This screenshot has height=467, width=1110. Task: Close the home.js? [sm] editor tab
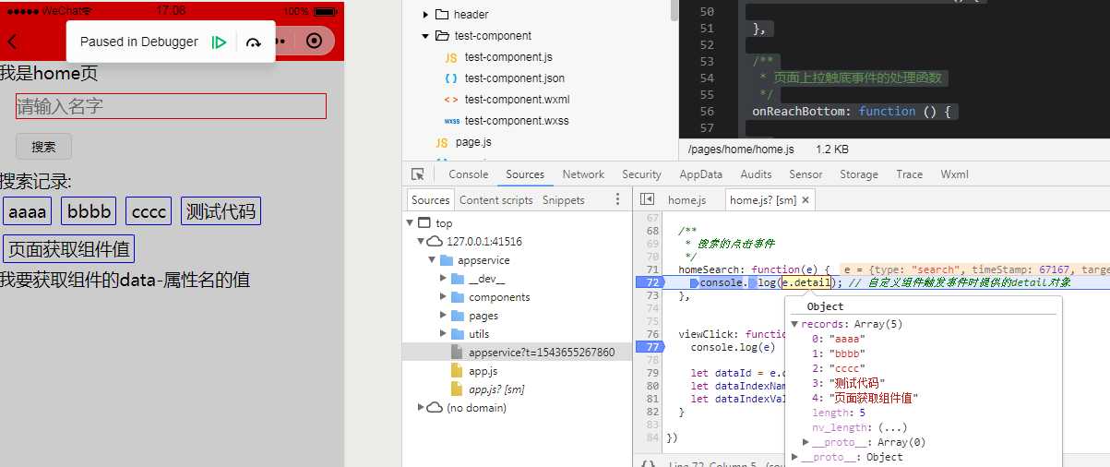pyautogui.click(x=806, y=199)
